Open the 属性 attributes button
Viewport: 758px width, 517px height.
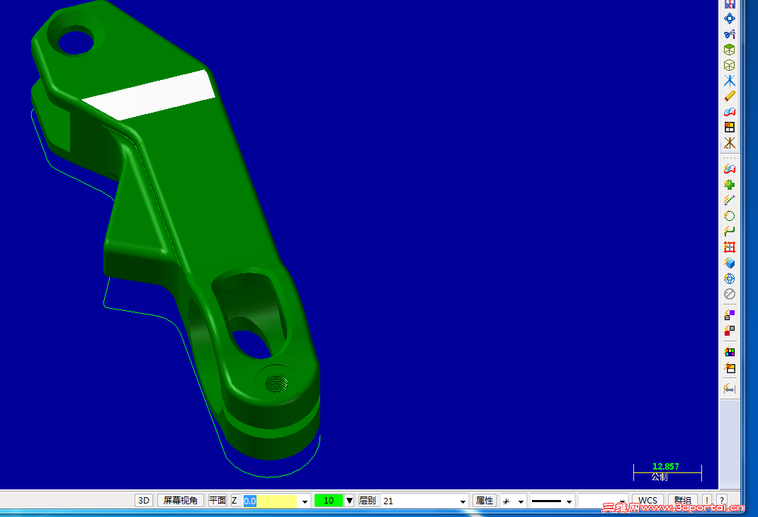pos(485,501)
